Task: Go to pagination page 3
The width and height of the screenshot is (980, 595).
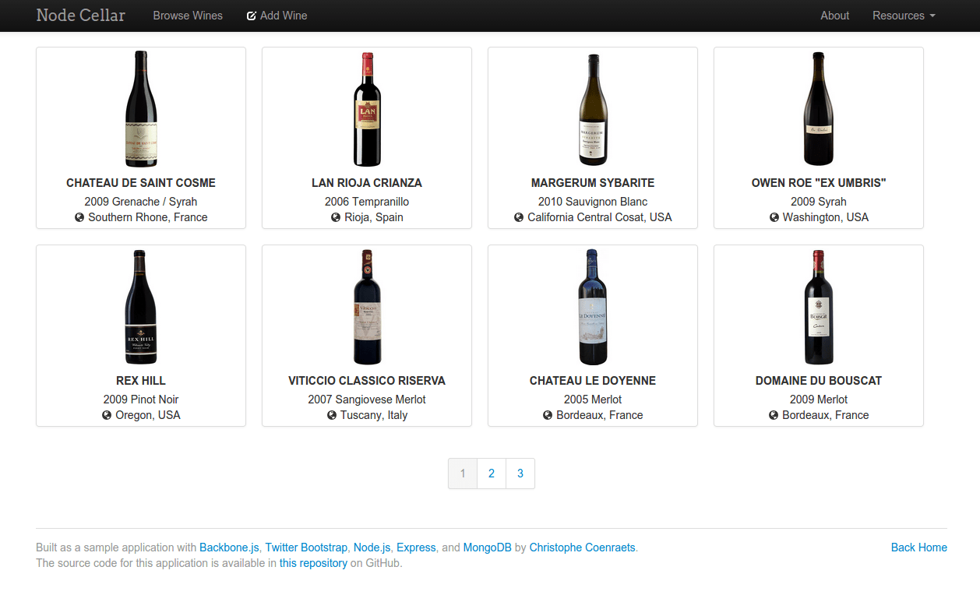Action: [520, 474]
